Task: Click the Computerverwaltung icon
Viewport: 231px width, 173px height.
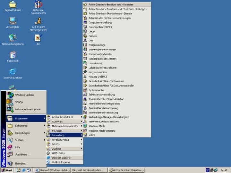Action: [x=85, y=22]
